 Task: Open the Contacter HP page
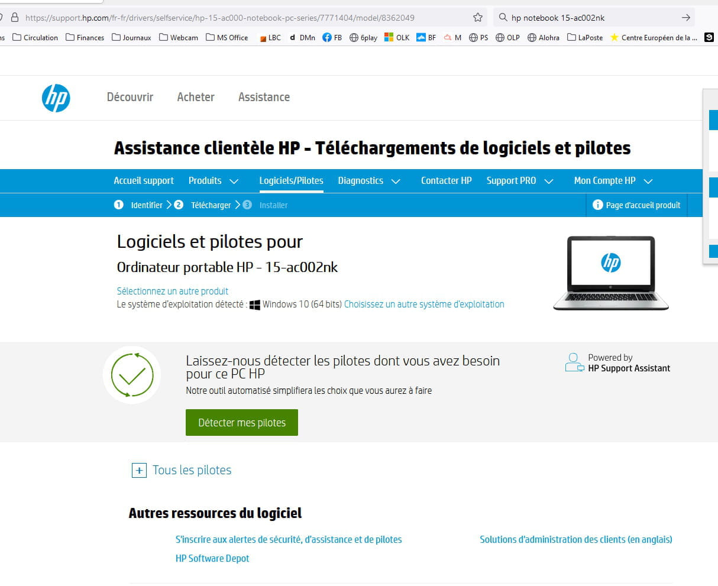click(x=447, y=181)
